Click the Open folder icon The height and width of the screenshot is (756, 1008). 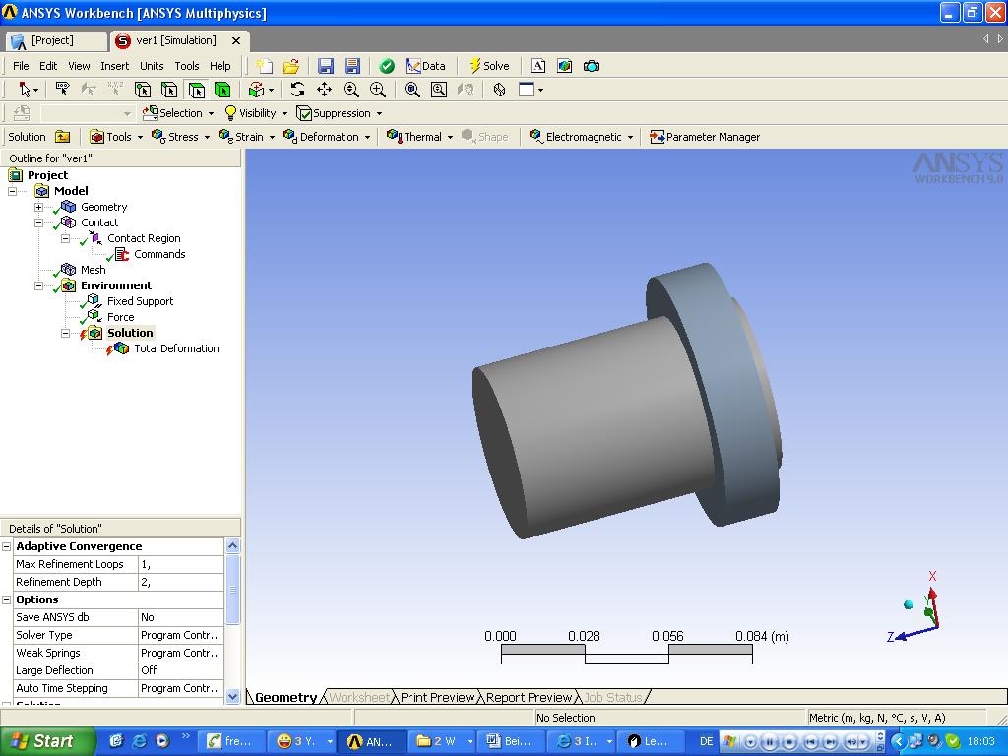[291, 66]
